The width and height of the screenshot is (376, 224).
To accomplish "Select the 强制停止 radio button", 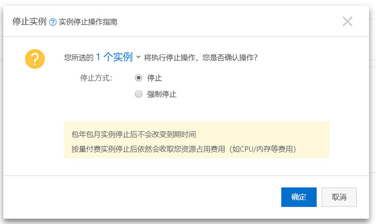I will (138, 94).
